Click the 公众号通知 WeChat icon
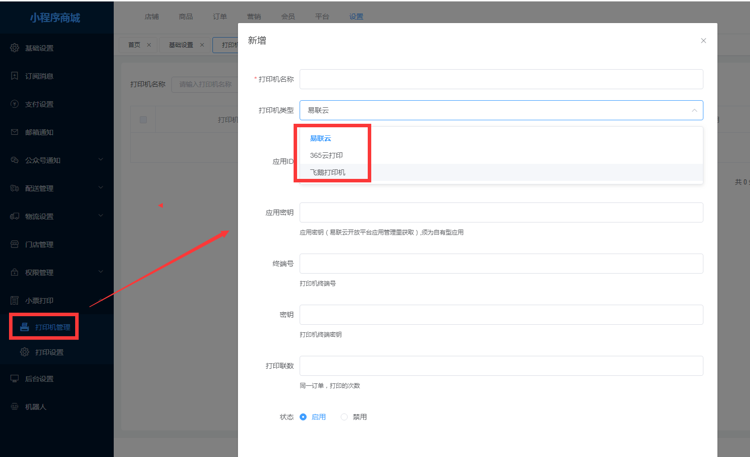 (x=15, y=160)
